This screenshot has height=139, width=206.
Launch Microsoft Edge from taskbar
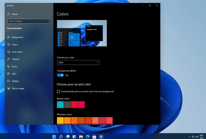coord(88,137)
